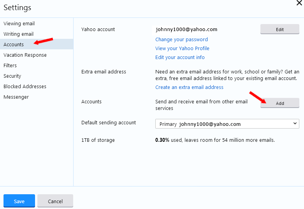Open Vacation Response settings
Viewport: 304px width, 209px height.
(25, 55)
